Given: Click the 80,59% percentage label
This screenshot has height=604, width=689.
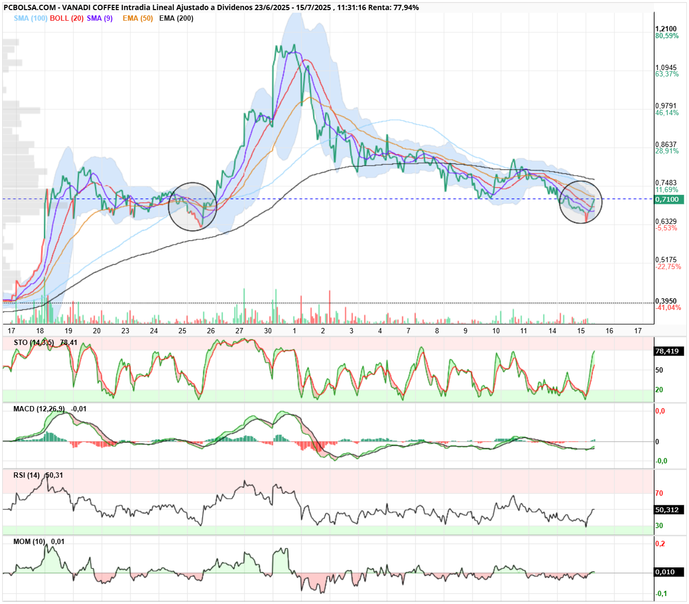Looking at the screenshot, I should click(667, 36).
